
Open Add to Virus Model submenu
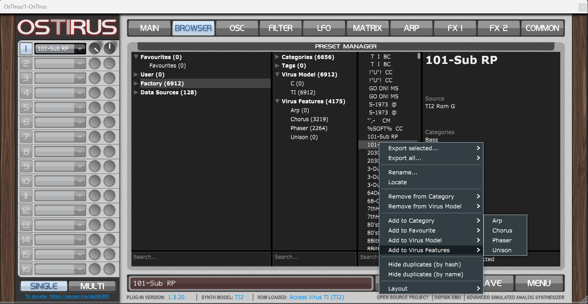coord(431,240)
